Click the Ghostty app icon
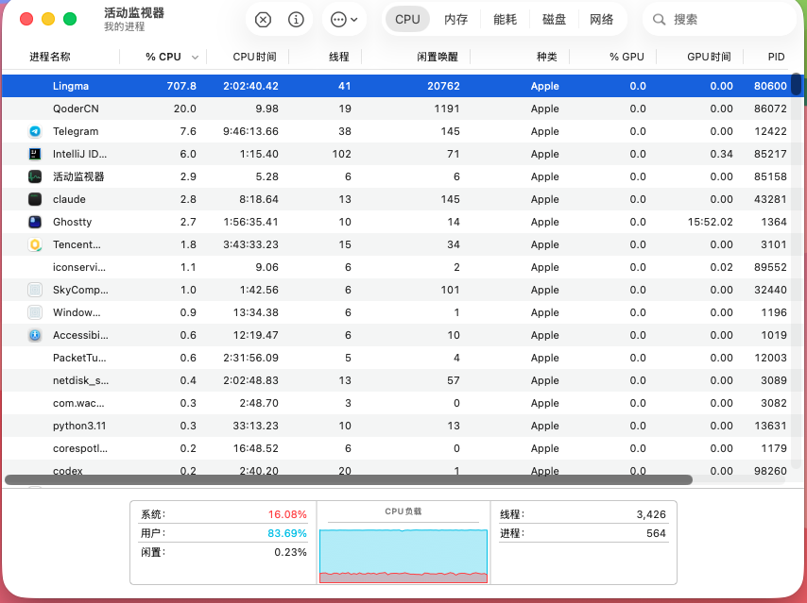Image resolution: width=807 pixels, height=603 pixels. click(x=34, y=222)
